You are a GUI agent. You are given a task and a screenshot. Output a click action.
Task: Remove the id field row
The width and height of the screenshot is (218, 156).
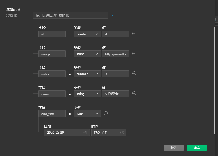(x=134, y=34)
